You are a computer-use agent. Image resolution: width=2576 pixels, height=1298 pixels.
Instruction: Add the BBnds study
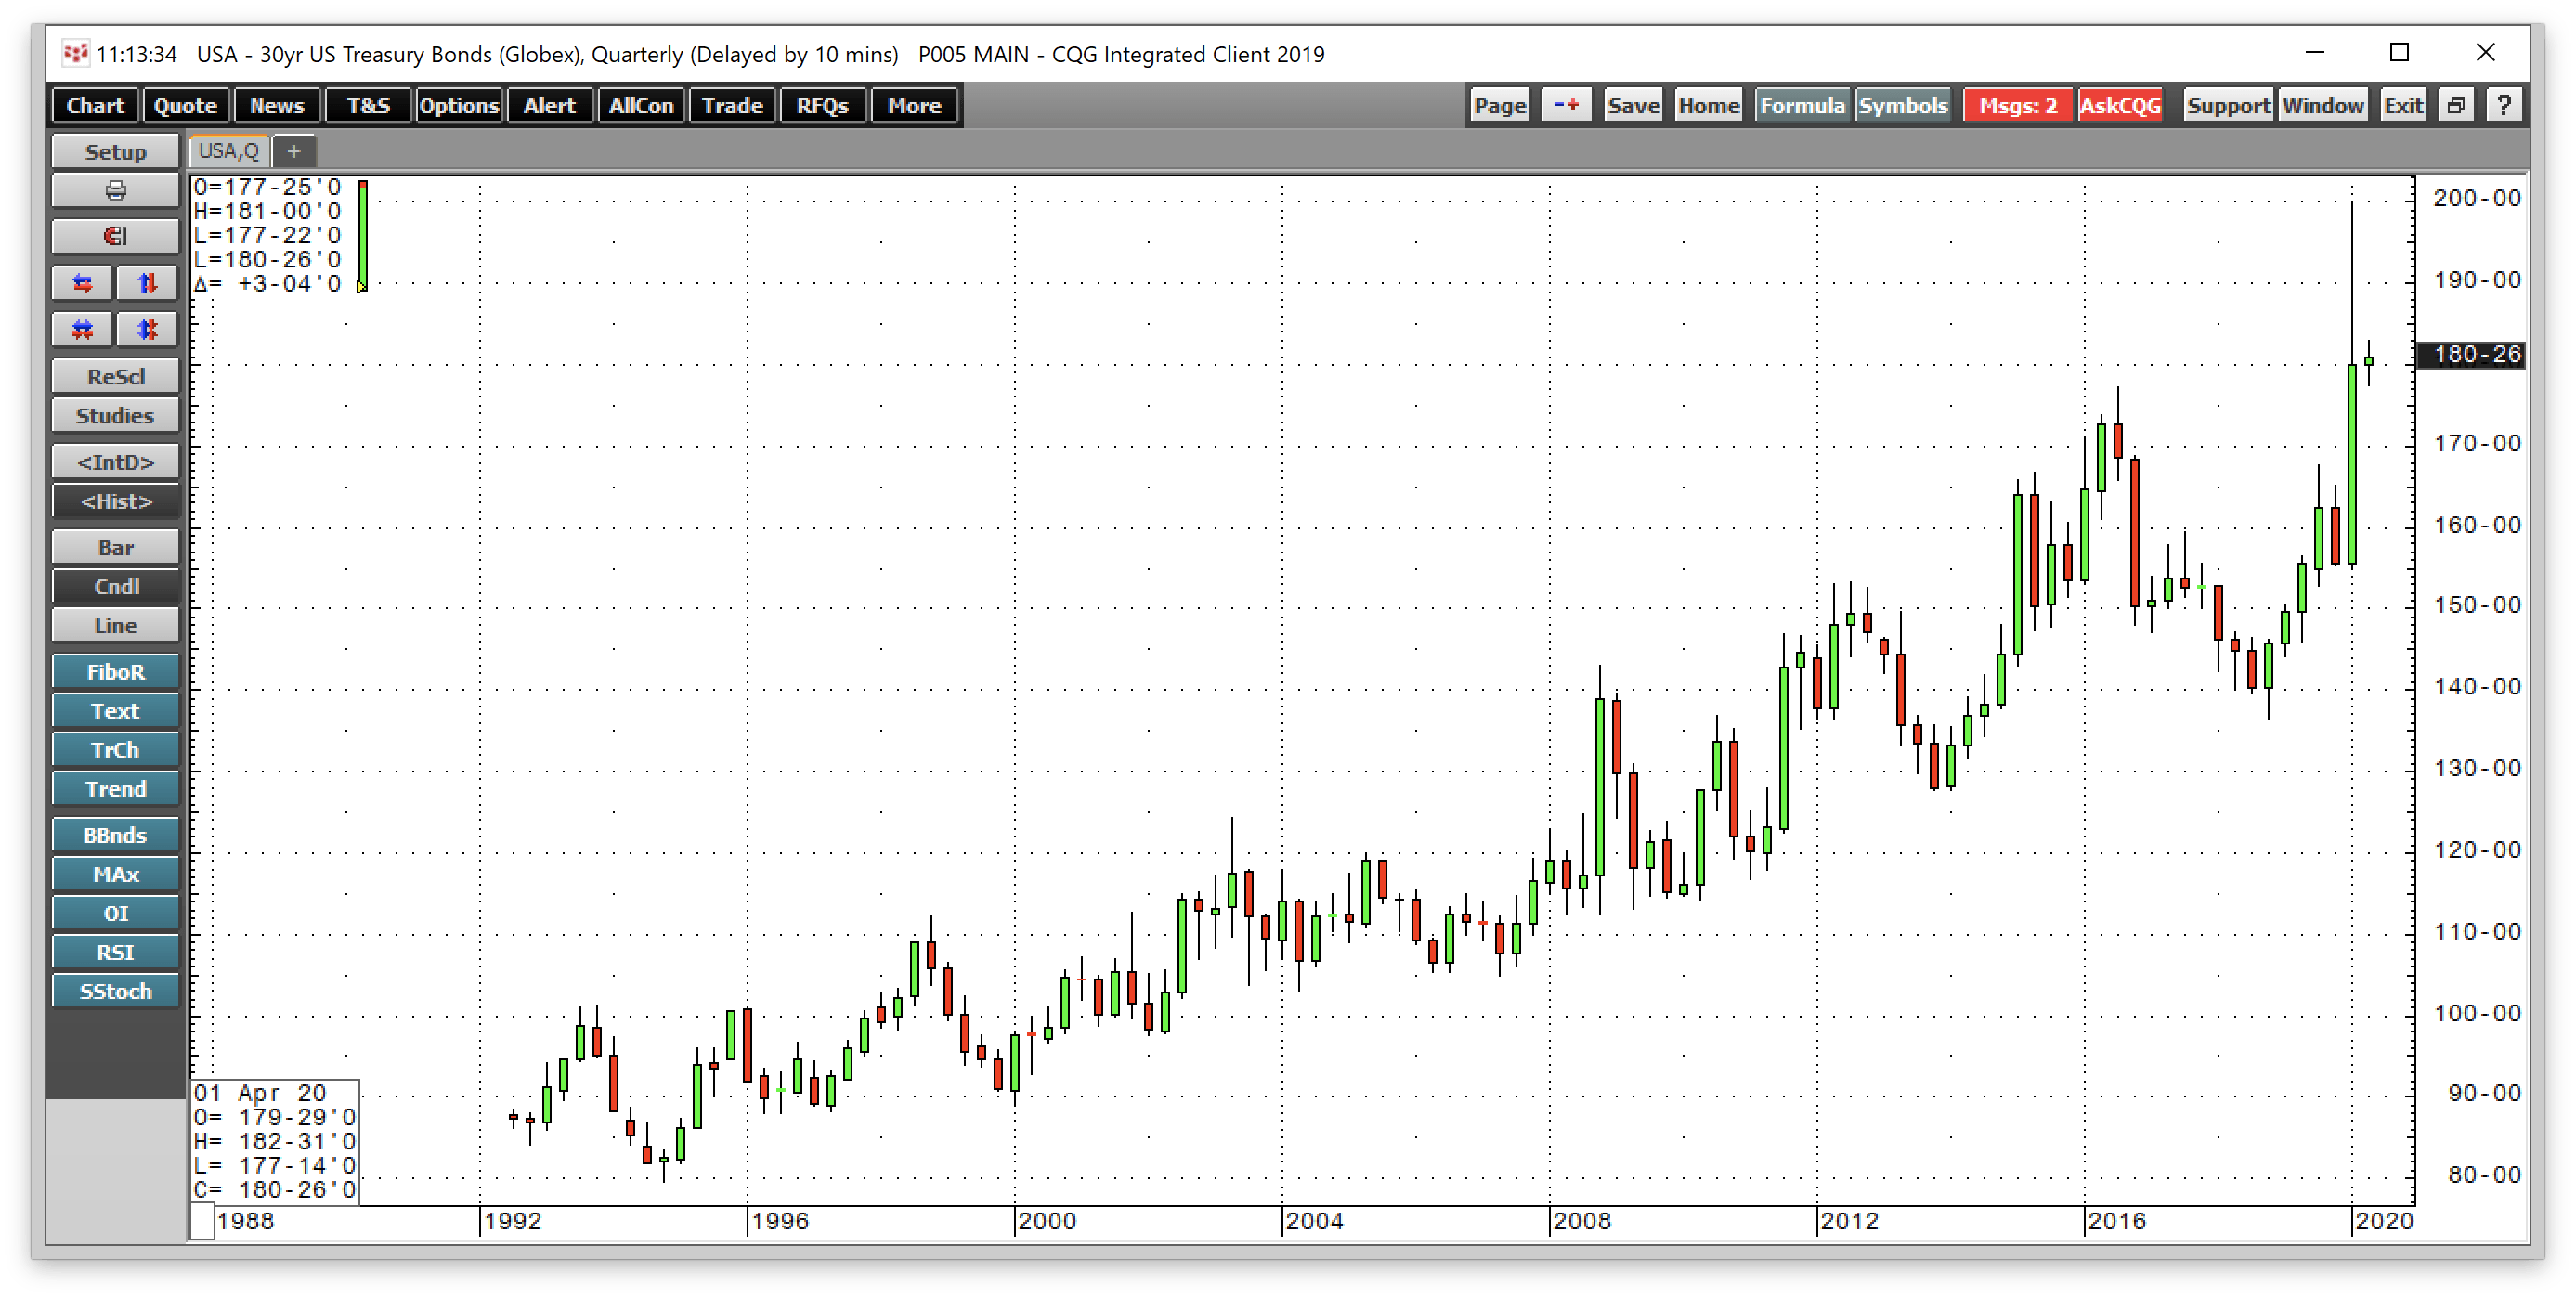115,835
